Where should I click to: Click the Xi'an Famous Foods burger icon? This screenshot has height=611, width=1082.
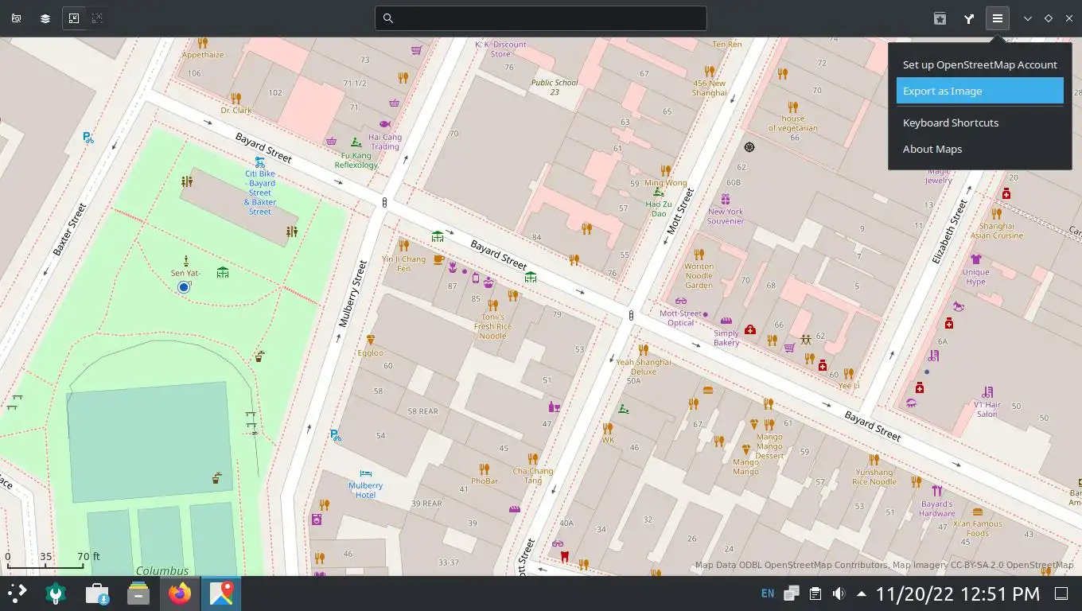click(978, 512)
